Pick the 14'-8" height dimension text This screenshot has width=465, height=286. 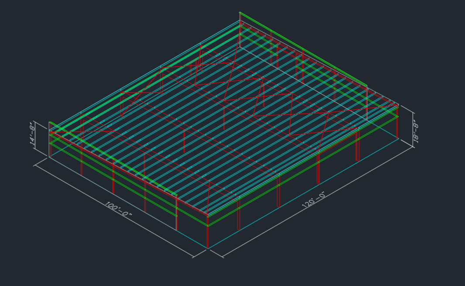pyautogui.click(x=32, y=134)
